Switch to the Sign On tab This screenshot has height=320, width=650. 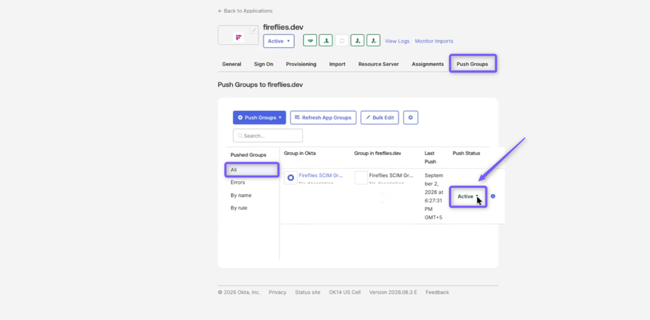coord(264,64)
